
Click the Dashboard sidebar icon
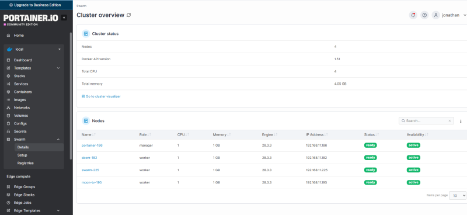tap(8, 60)
